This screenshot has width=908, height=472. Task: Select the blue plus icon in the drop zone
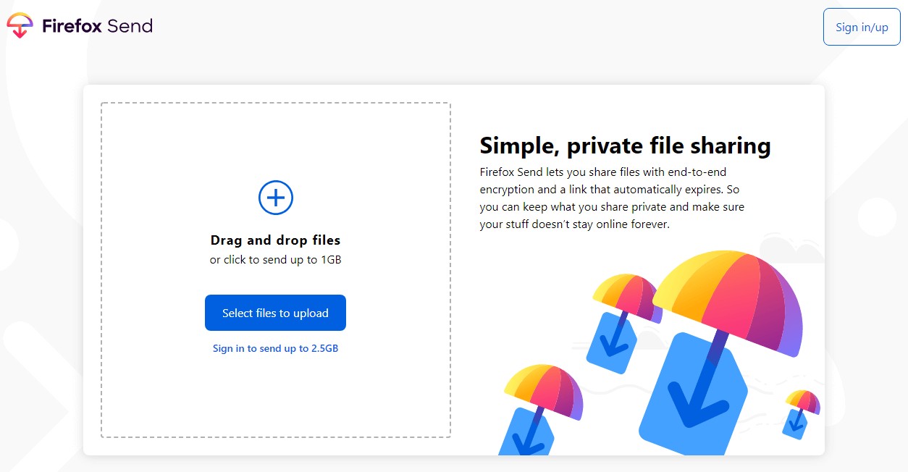click(x=275, y=197)
